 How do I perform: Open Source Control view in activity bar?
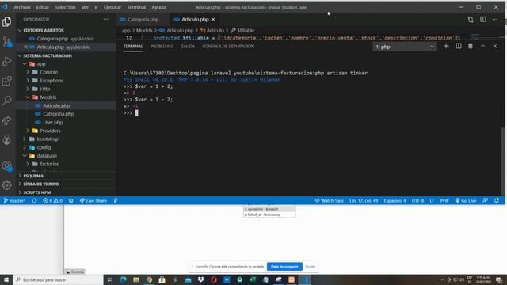click(7, 42)
